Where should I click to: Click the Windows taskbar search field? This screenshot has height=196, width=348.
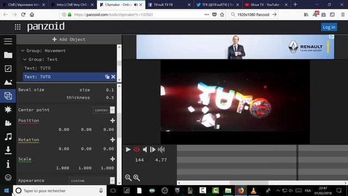coord(59,191)
